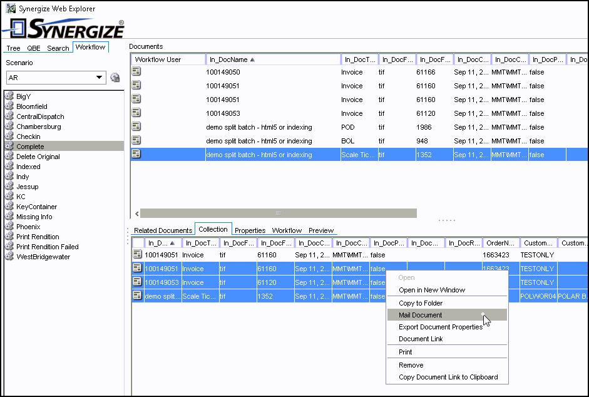
Task: Select the Phoenix queue icon
Action: click(9, 227)
